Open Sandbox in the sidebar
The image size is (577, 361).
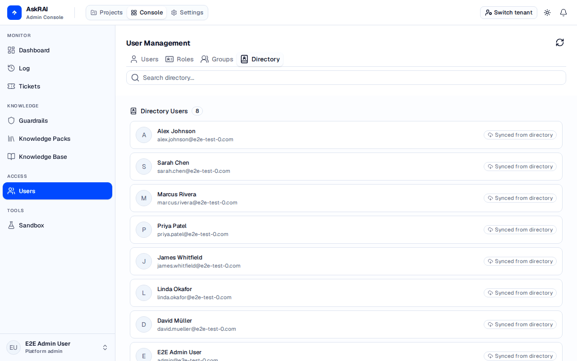click(57, 225)
